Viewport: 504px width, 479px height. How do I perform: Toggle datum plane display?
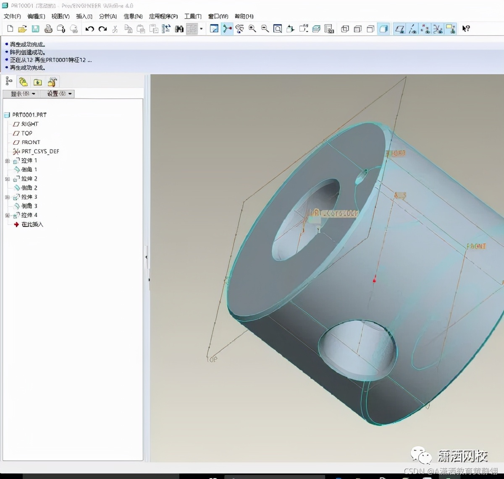click(400, 29)
